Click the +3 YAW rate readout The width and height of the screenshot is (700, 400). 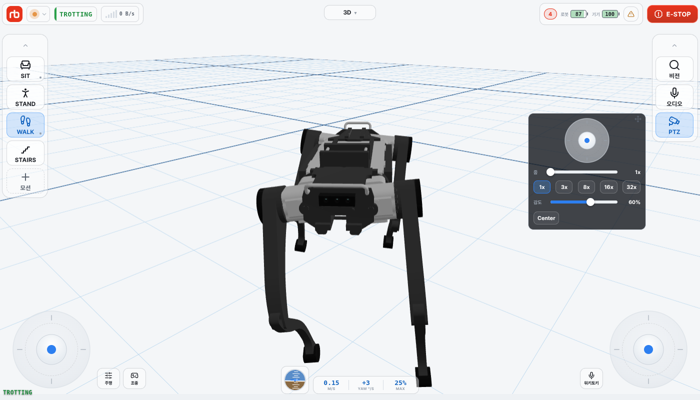366,385
